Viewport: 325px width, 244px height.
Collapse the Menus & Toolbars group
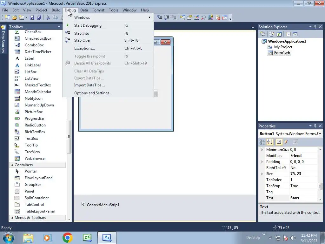12,218
